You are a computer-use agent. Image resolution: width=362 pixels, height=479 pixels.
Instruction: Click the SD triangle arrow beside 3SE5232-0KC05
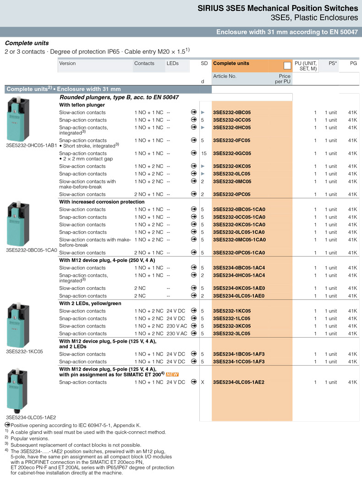203,166
